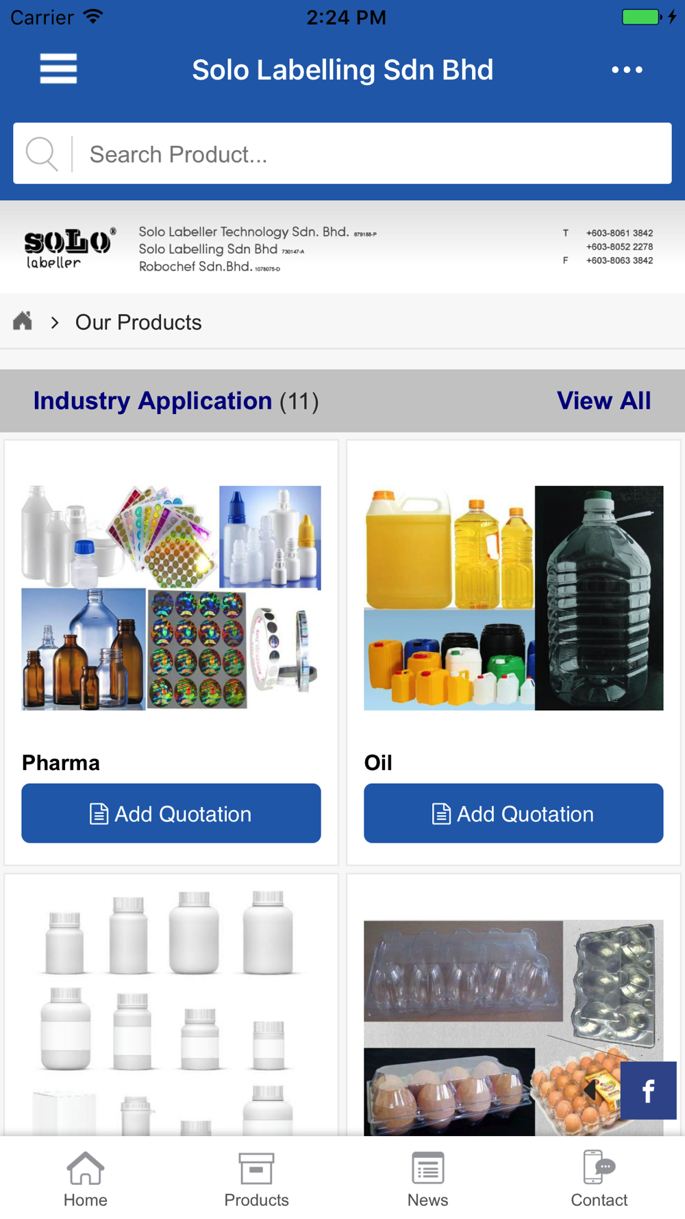The height and width of the screenshot is (1219, 685).
Task: Switch to the Home tab
Action: [x=86, y=1179]
